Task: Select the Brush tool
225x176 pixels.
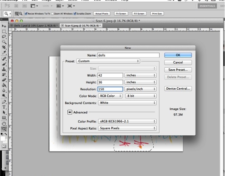Action: [x=4, y=64]
